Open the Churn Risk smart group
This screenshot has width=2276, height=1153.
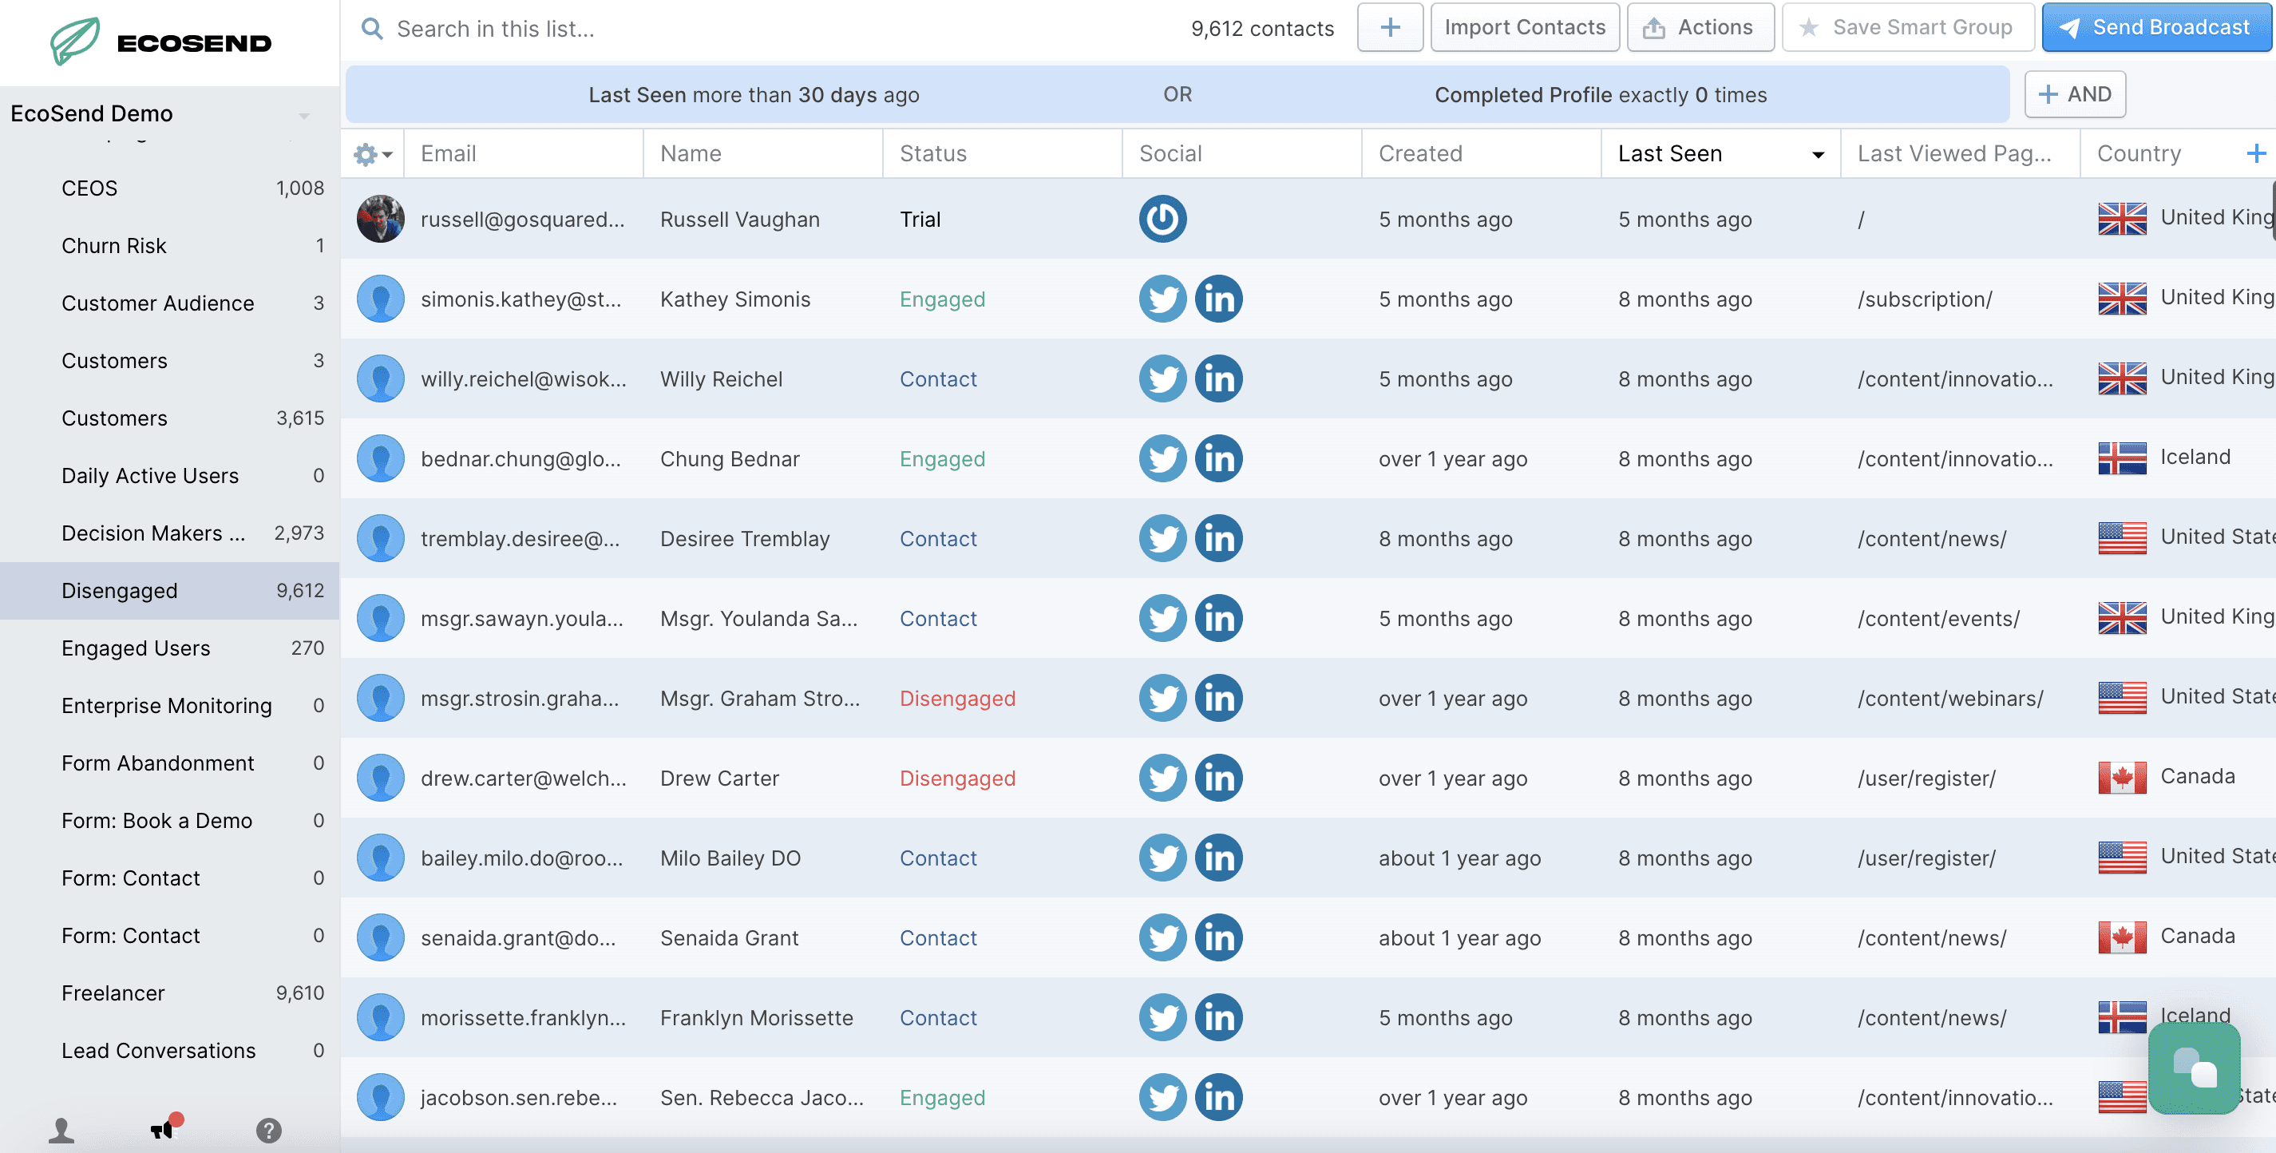coord(114,246)
